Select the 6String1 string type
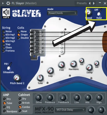 click(8, 35)
